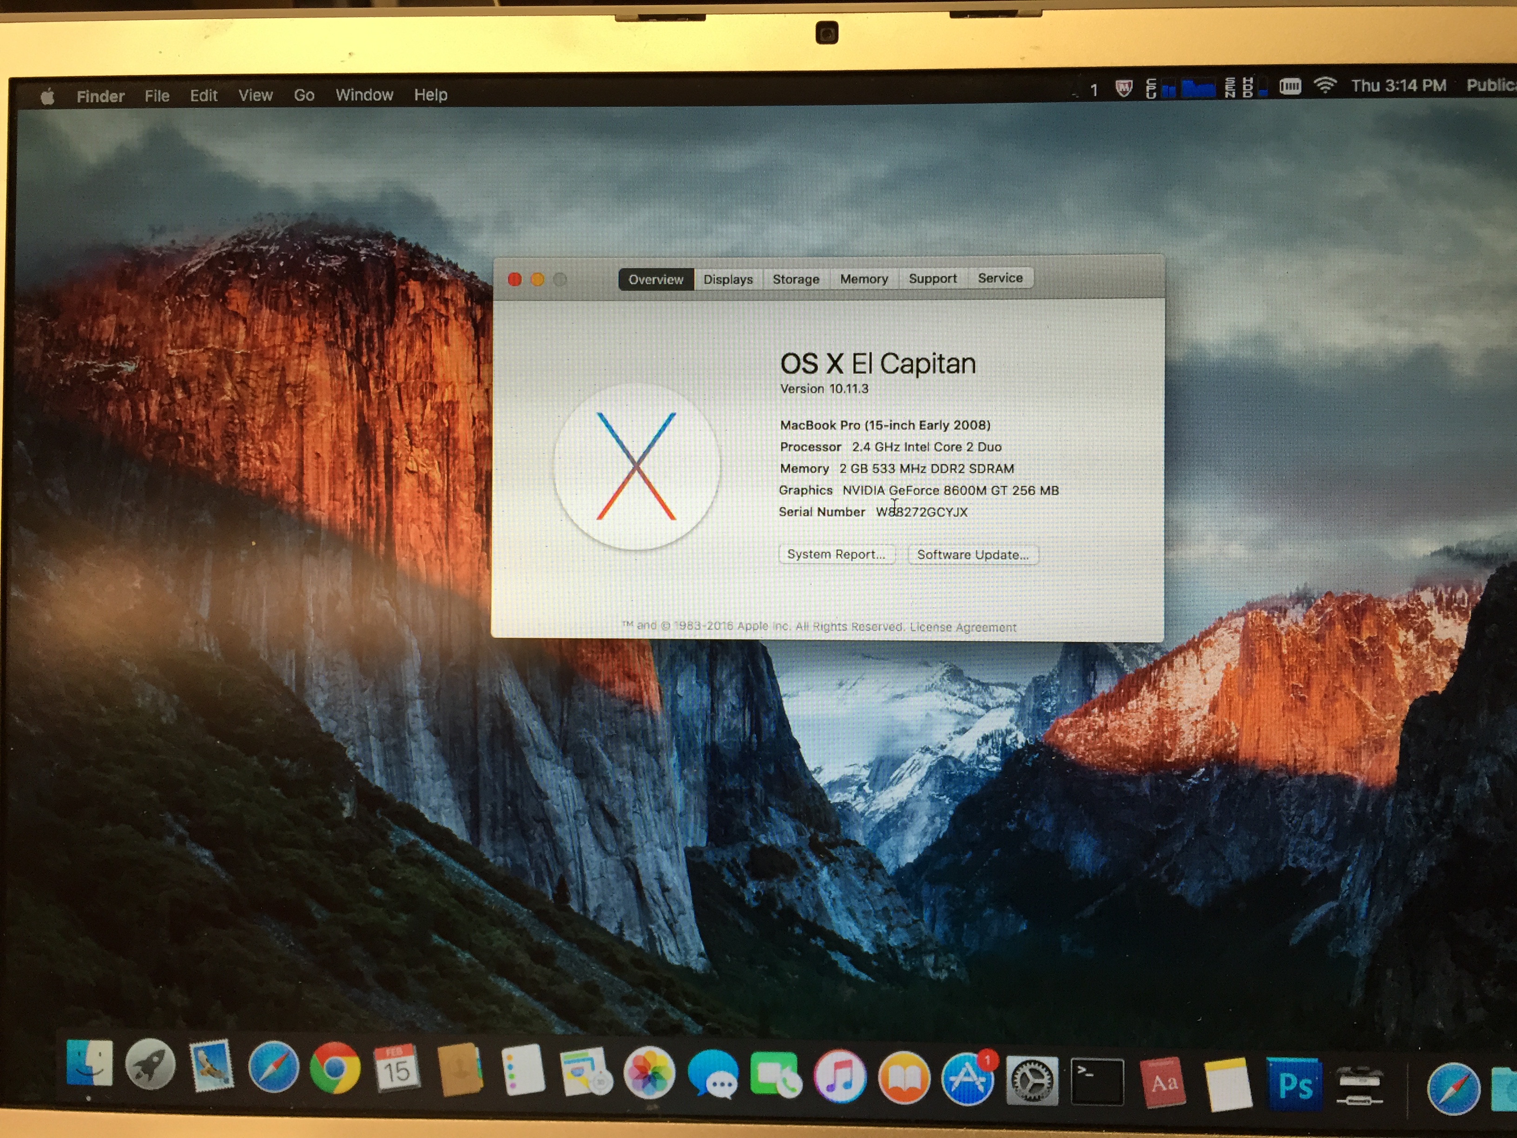
Task: Open Finder from the Dock
Action: (89, 1063)
